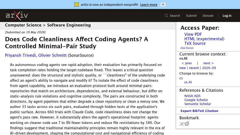240x135 pixels.
Task: Click the smiley face banner icon
Action: (76, 4)
